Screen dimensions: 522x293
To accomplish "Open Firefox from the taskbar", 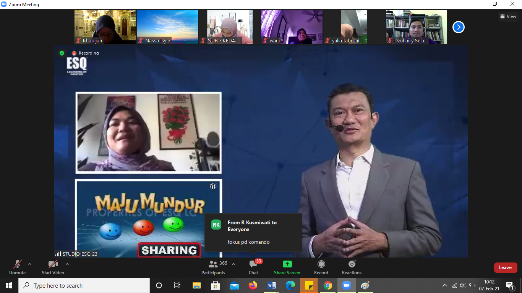I will [x=253, y=285].
